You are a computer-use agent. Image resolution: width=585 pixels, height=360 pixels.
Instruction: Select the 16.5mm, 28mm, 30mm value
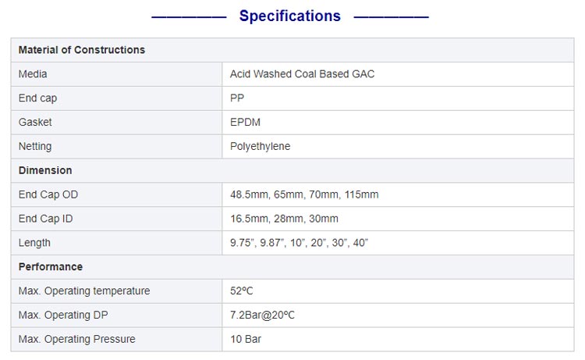pyautogui.click(x=284, y=219)
